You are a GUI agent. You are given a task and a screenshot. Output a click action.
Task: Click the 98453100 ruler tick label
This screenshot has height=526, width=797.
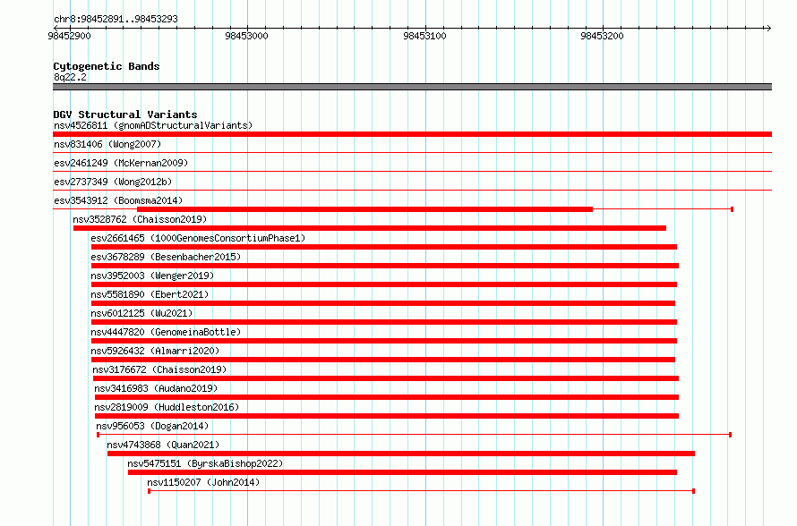point(424,36)
